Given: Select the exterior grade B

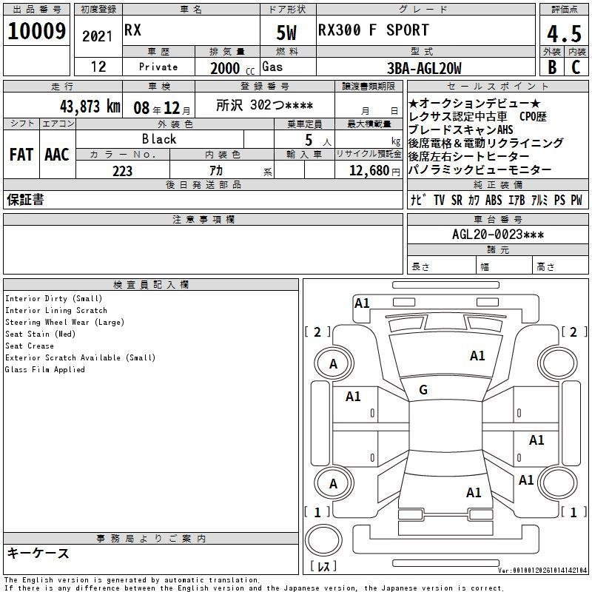Looking at the screenshot, I should pyautogui.click(x=552, y=67).
